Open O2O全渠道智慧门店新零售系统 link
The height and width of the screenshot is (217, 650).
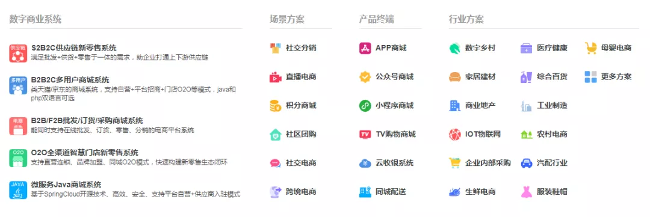[85, 153]
